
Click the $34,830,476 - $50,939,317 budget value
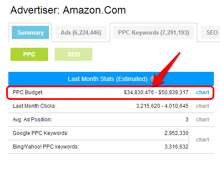coord(156,92)
